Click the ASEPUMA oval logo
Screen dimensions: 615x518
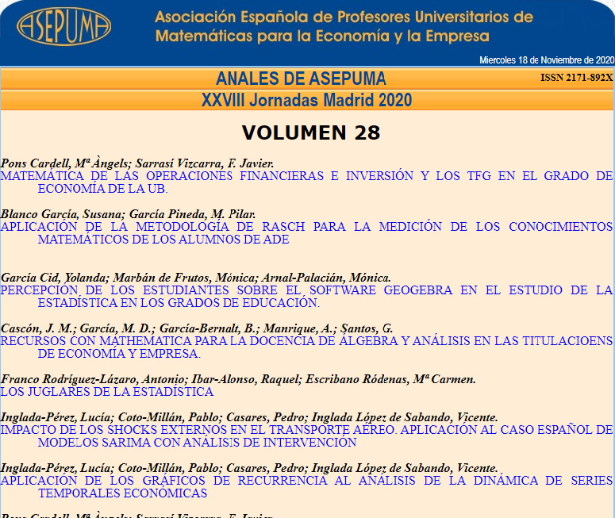63,27
